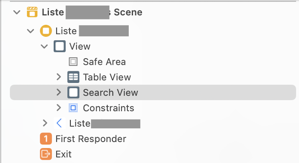Screen dimensions: 299x163
Task: Click the blue back chevron navigation item icon
Action: click(x=59, y=123)
